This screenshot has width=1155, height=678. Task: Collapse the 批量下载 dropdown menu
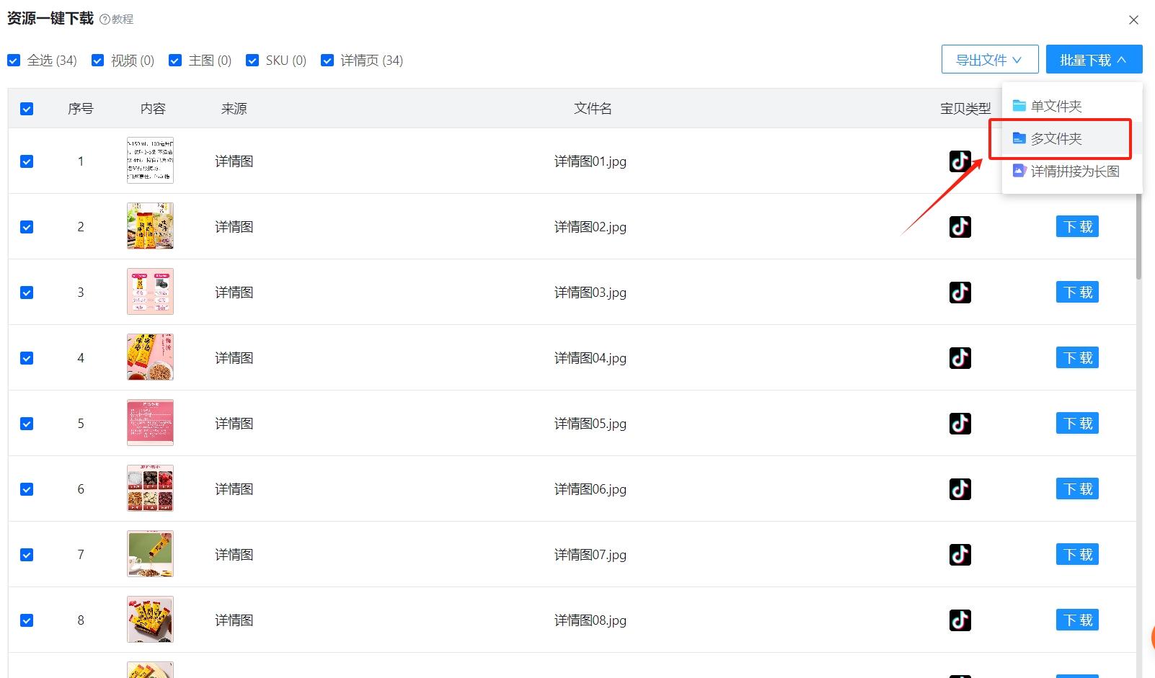point(1094,59)
